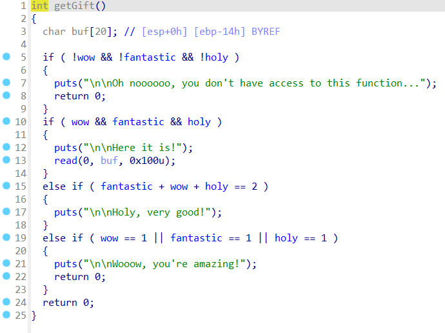Click the puts call on line 21

(x=66, y=264)
